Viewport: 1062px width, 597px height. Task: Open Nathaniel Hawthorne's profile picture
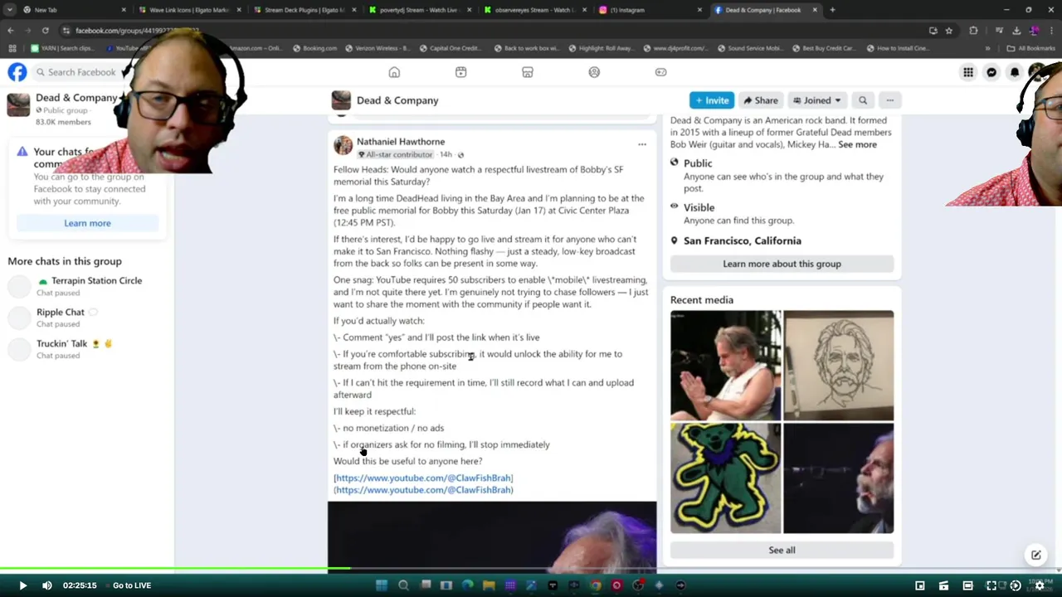[343, 147]
